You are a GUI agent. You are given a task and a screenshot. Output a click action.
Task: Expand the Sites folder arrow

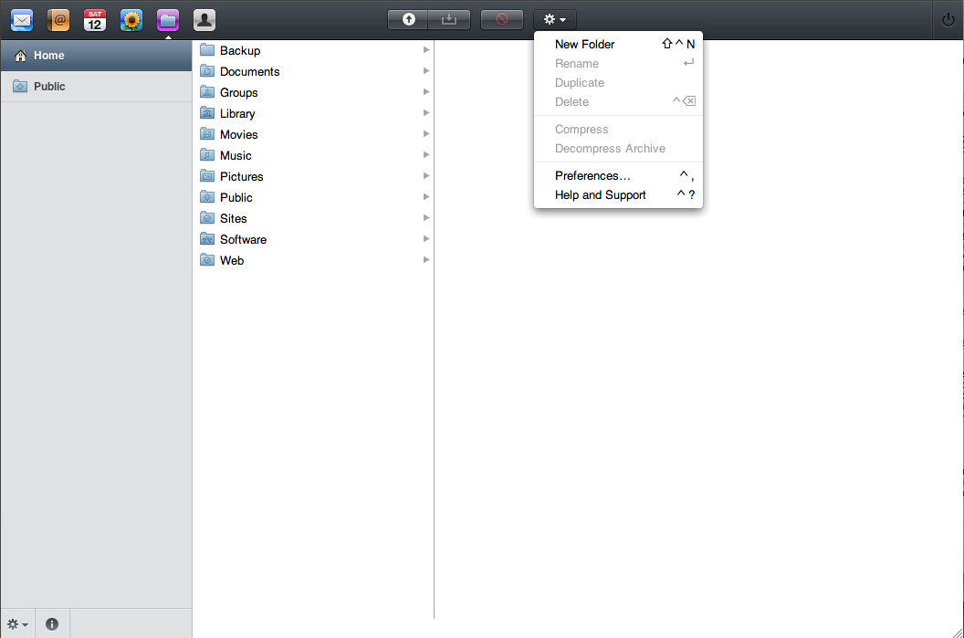tap(426, 217)
